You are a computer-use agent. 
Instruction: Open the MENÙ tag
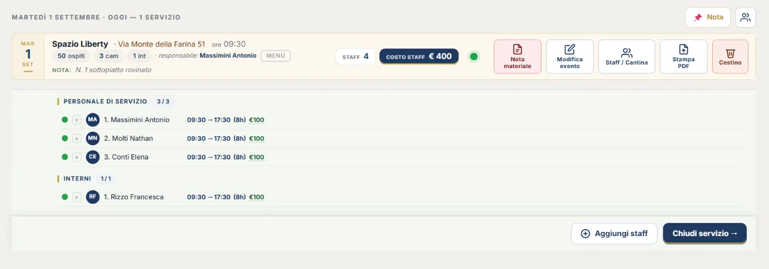[x=276, y=56]
